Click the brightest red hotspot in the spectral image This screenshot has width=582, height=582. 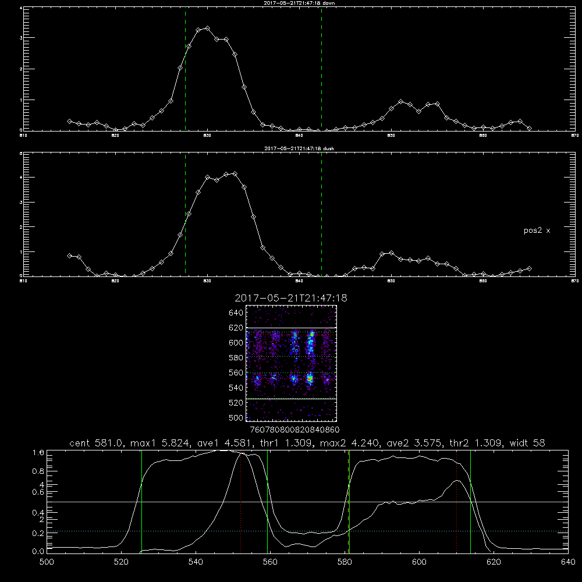coord(310,379)
